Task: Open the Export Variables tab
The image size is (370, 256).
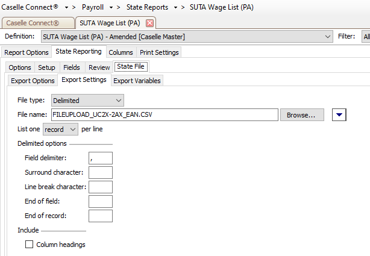Action: [x=136, y=80]
